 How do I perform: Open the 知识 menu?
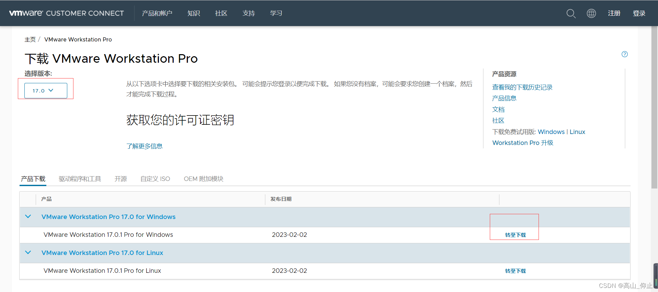tap(194, 13)
